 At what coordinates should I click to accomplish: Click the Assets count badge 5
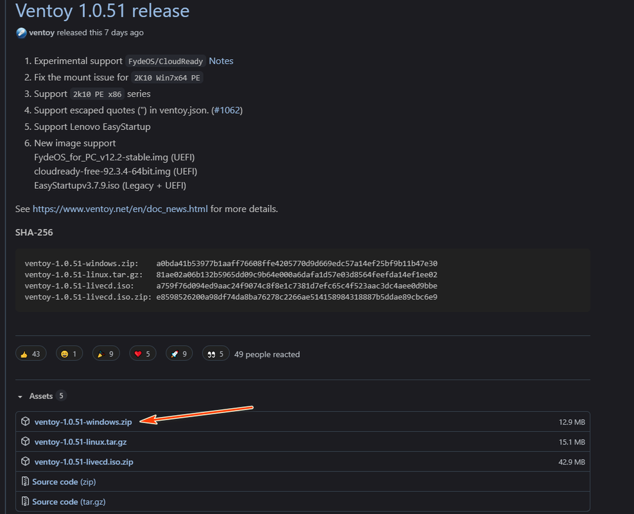pyautogui.click(x=61, y=396)
